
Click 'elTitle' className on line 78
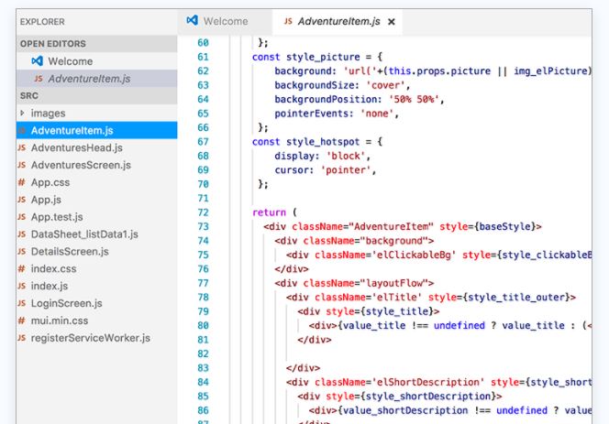coord(396,298)
